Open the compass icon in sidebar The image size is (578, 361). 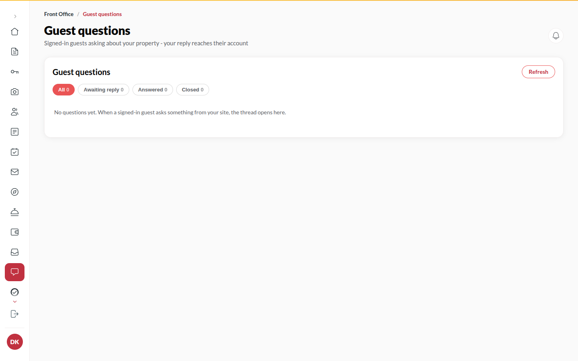[15, 192]
